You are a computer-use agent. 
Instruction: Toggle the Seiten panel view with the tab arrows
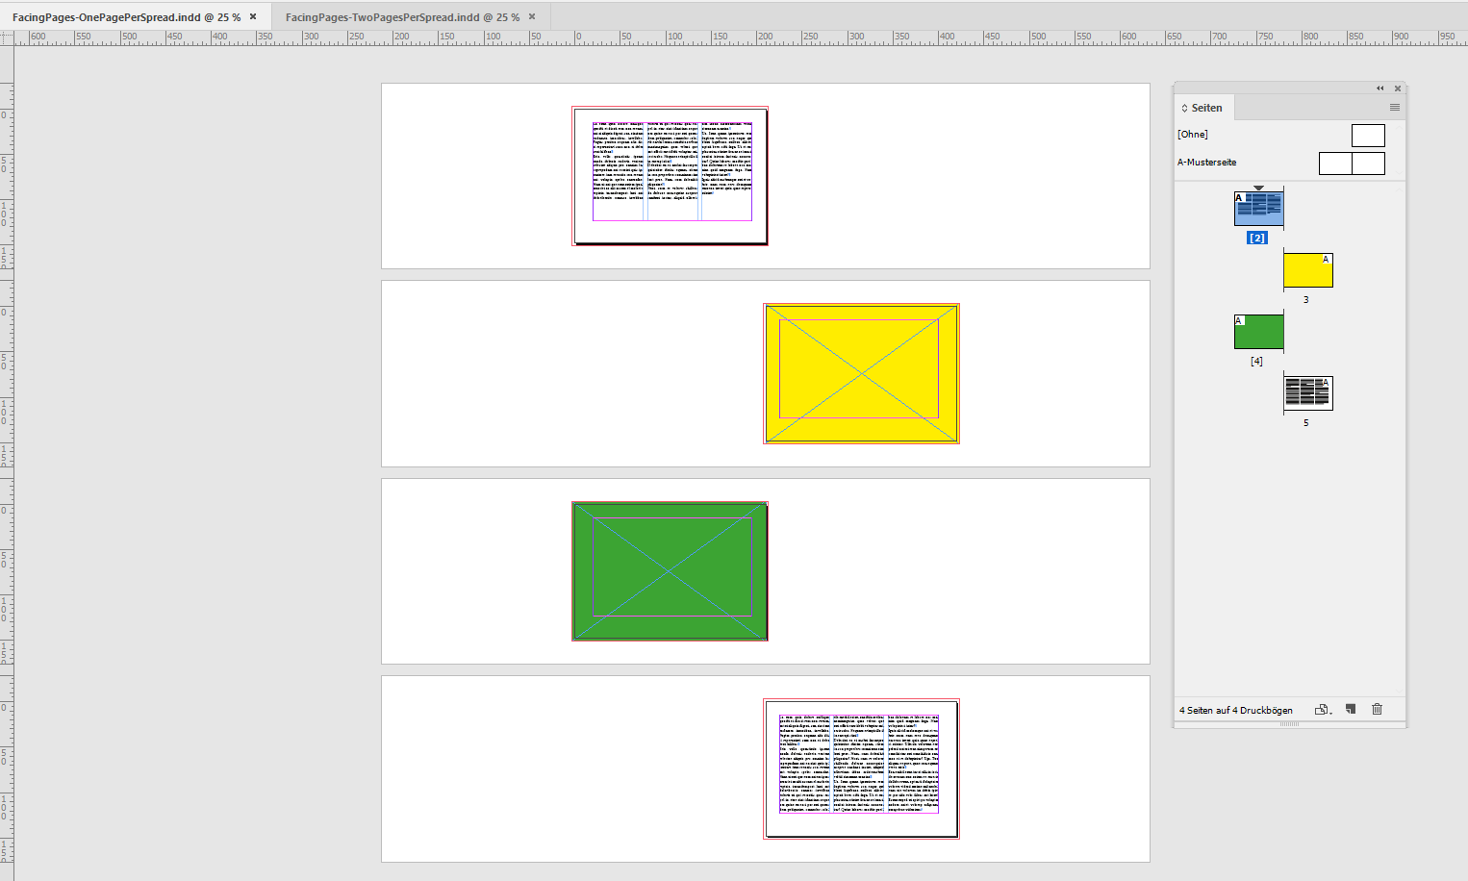point(1184,108)
